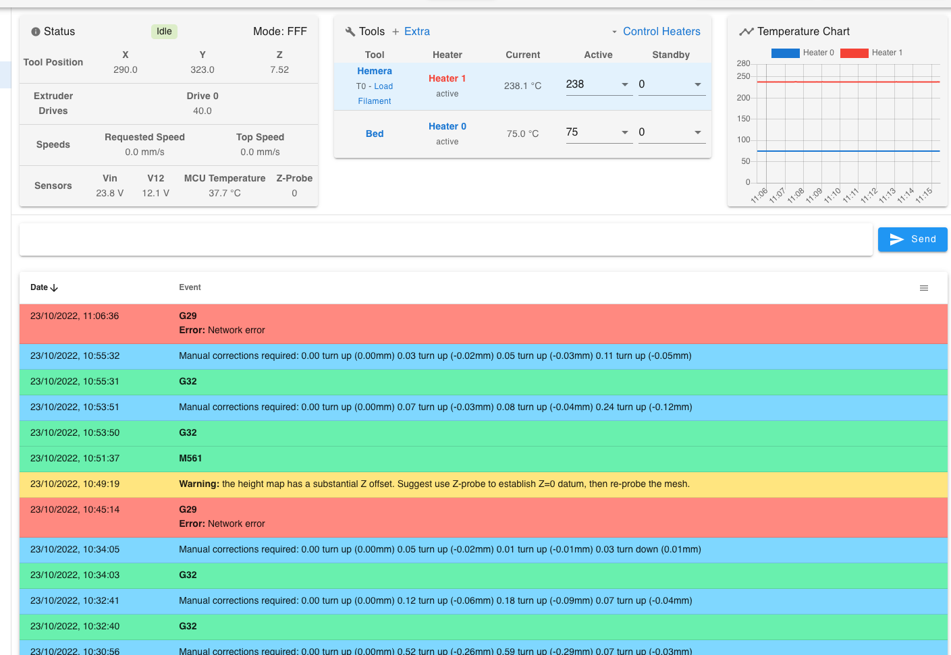Click G29 error entry at 10:45:14

(x=483, y=517)
